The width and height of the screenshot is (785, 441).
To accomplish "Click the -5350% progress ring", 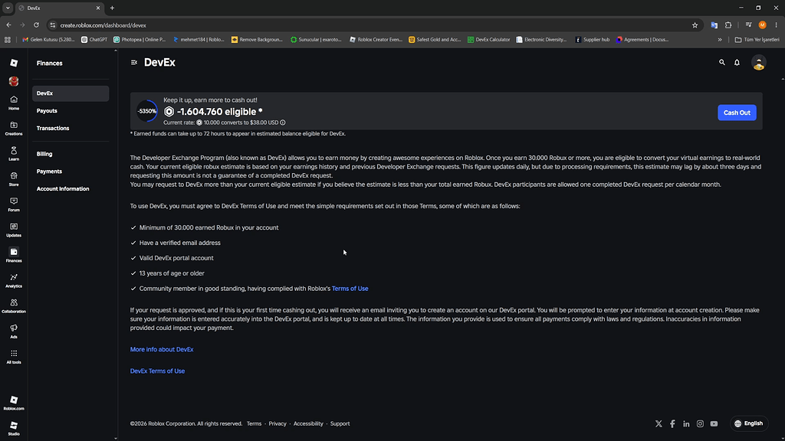I will (x=147, y=111).
